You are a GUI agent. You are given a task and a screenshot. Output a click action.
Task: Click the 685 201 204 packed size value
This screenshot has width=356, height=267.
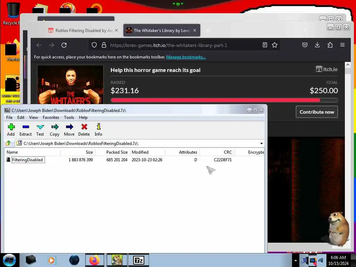click(117, 160)
